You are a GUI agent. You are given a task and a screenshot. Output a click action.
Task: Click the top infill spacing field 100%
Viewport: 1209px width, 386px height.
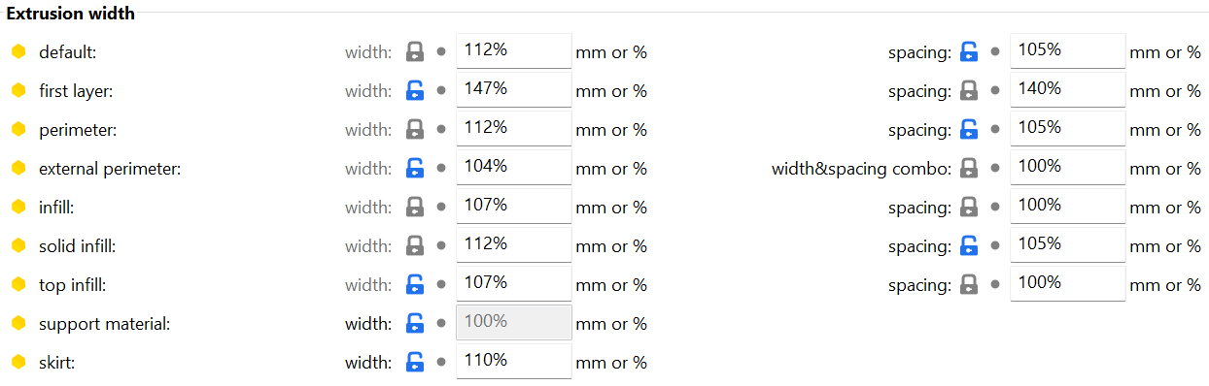[x=1068, y=283]
